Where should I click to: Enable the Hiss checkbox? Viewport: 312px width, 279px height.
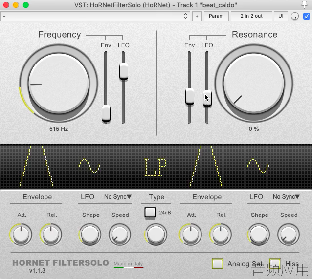pyautogui.click(x=275, y=263)
